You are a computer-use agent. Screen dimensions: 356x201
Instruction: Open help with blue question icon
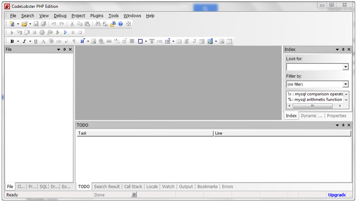point(121,24)
